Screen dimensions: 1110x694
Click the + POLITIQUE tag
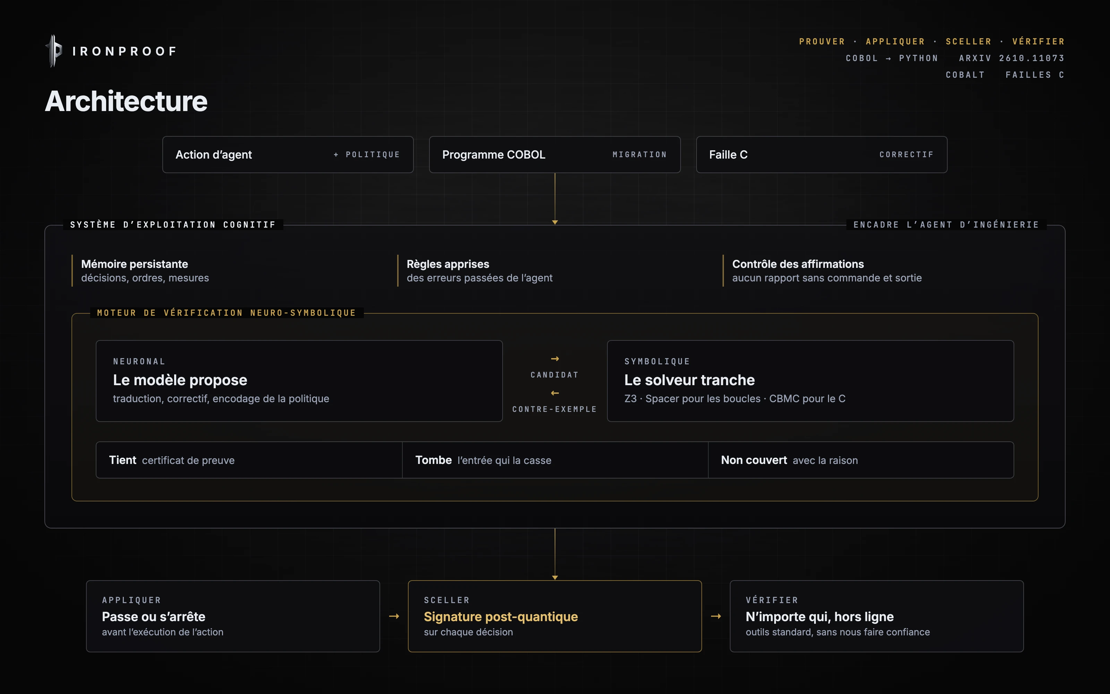tap(367, 155)
